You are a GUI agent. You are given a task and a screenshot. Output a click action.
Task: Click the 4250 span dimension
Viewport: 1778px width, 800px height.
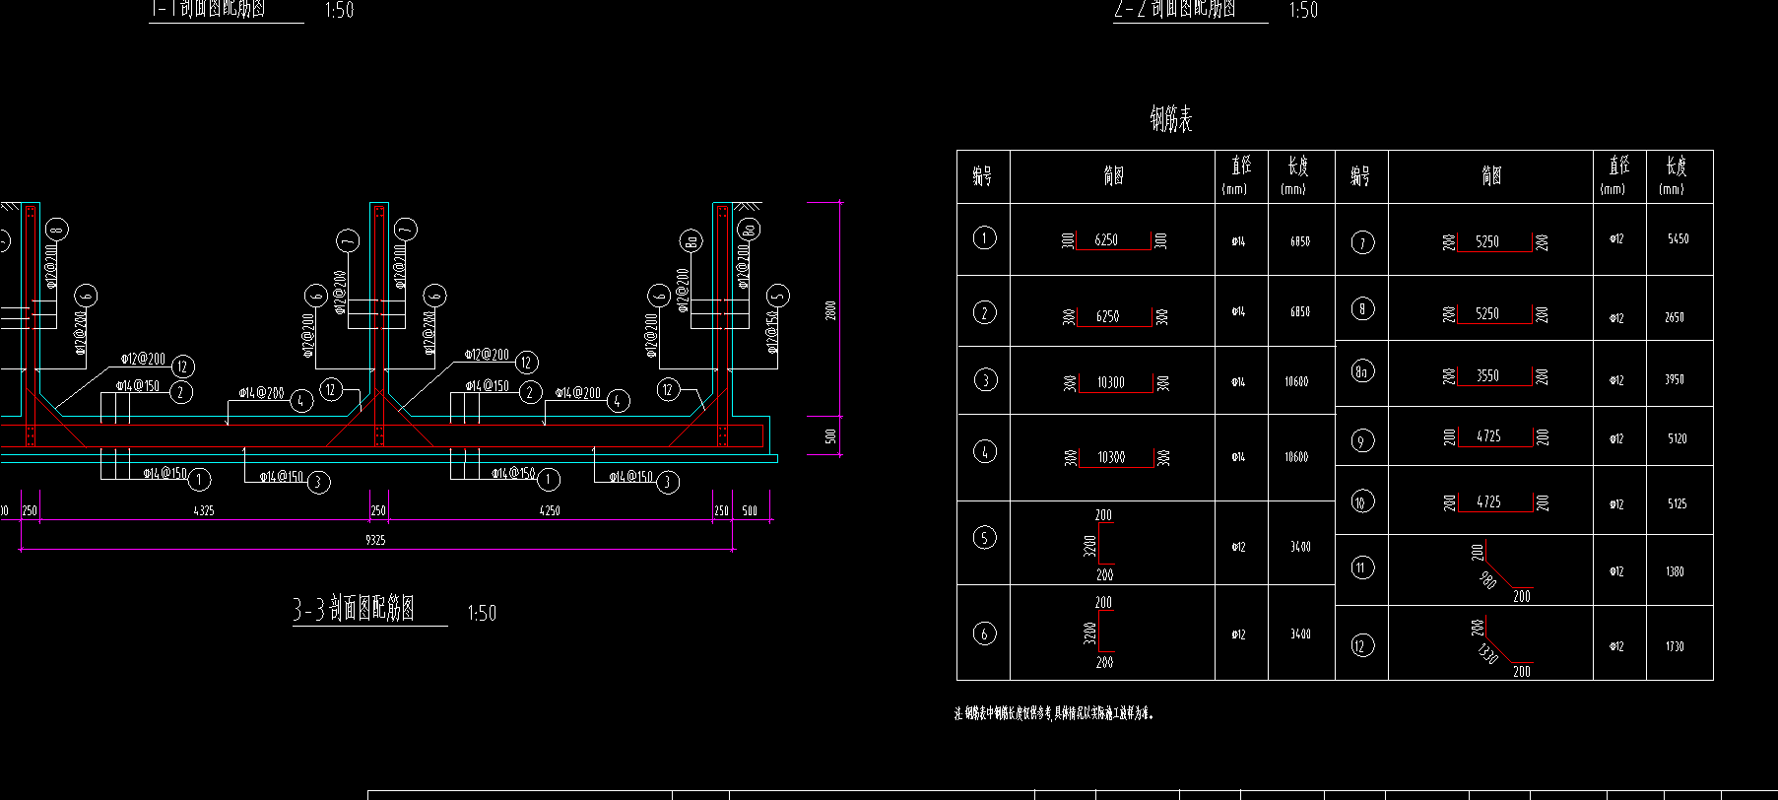point(550,510)
